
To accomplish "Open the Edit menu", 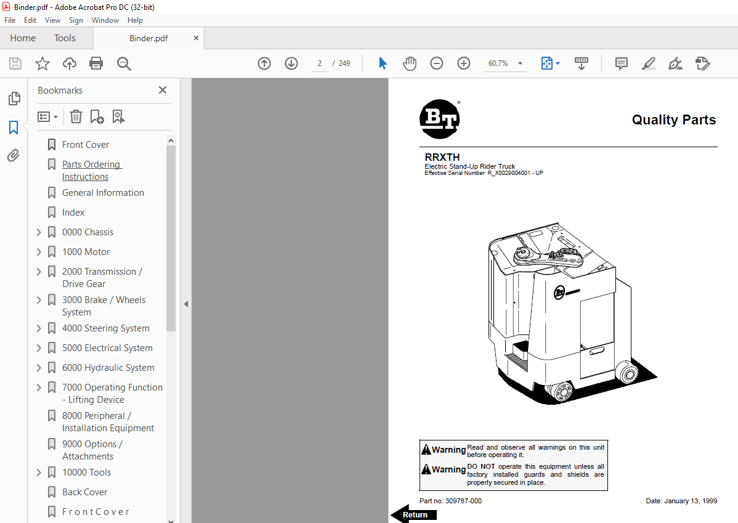I will [x=30, y=20].
